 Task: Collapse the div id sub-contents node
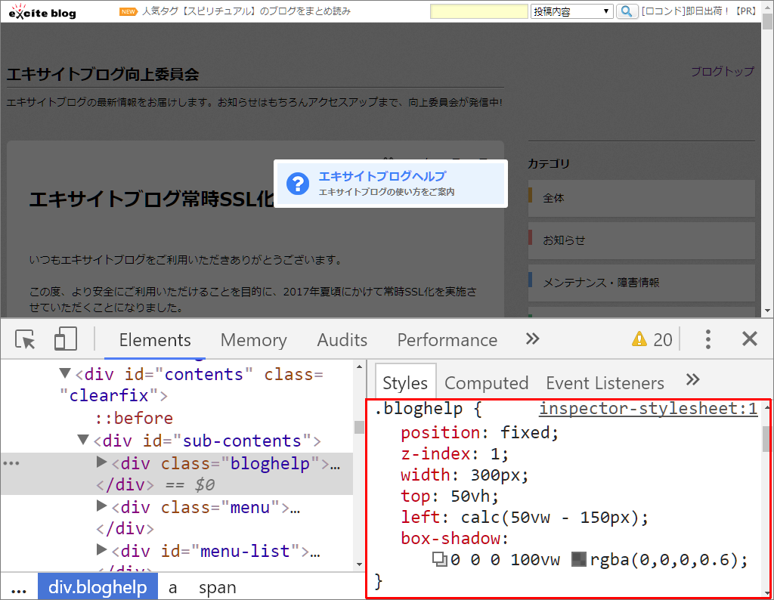(83, 439)
